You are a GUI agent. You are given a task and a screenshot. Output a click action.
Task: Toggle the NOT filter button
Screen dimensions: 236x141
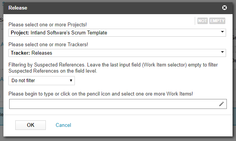tap(202, 21)
